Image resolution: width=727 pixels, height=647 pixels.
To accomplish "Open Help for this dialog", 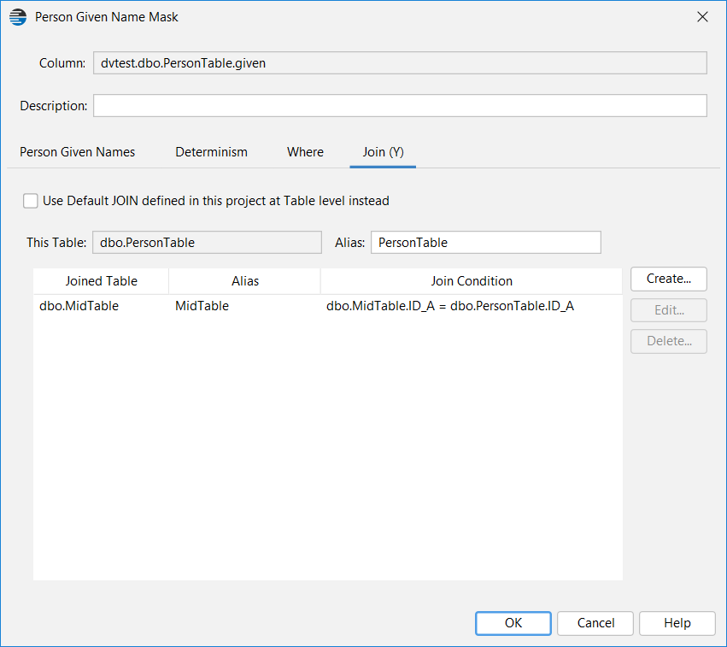I will click(x=677, y=623).
